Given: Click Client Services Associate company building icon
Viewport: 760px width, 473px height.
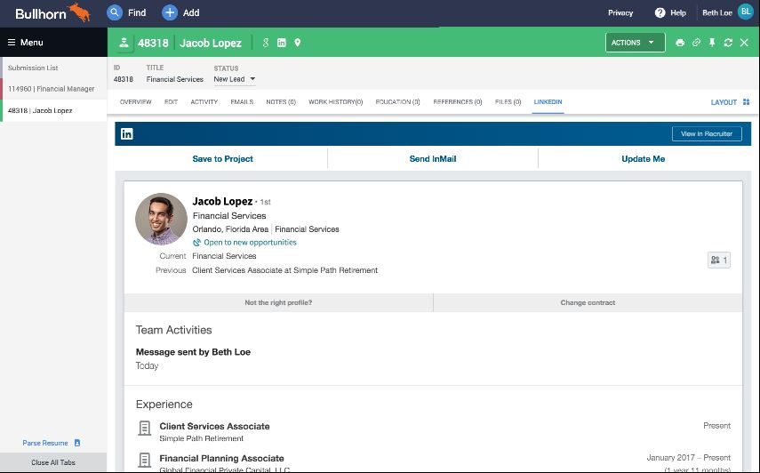Looking at the screenshot, I should coord(144,428).
